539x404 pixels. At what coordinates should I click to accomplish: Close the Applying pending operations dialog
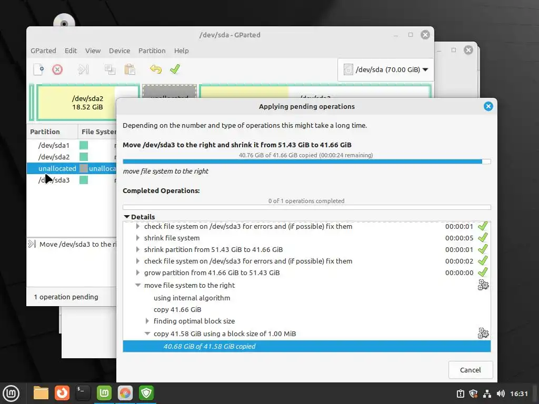[488, 106]
